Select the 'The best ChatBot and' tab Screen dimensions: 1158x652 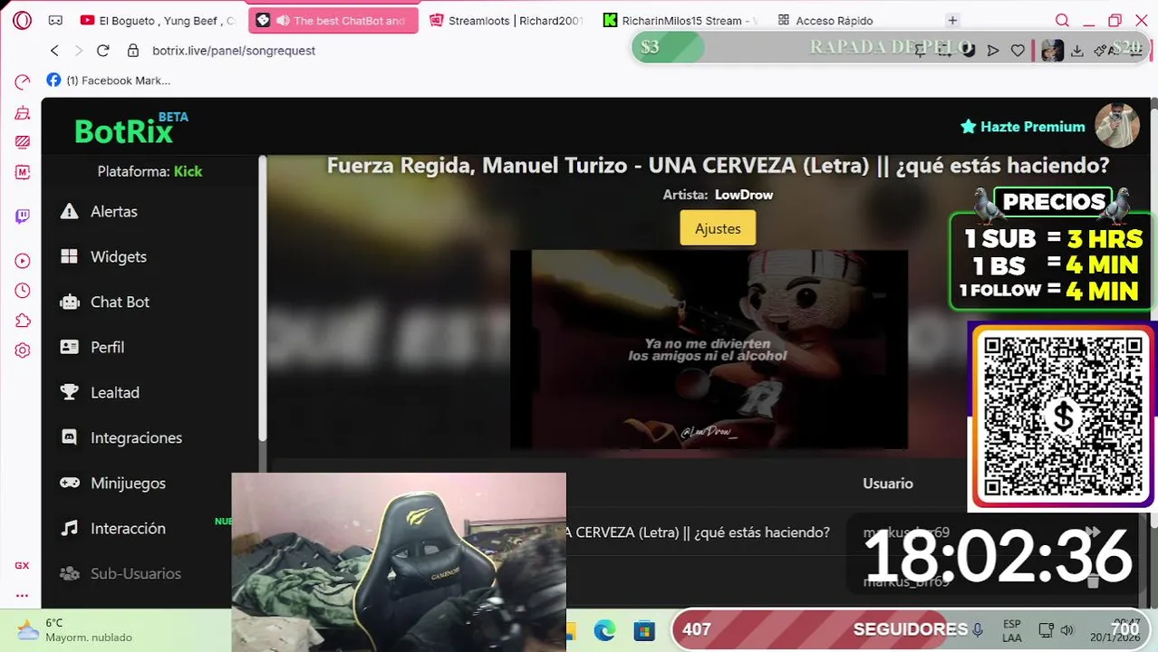click(x=333, y=20)
